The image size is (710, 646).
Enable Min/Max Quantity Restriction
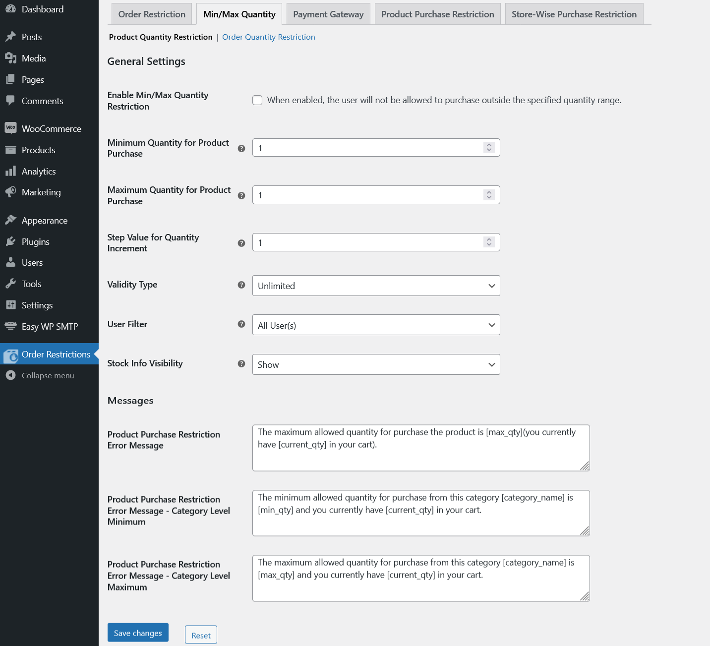(257, 100)
